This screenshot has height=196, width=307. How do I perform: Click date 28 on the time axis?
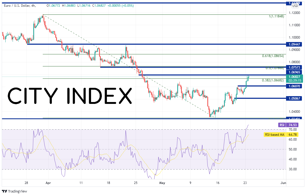point(26,183)
